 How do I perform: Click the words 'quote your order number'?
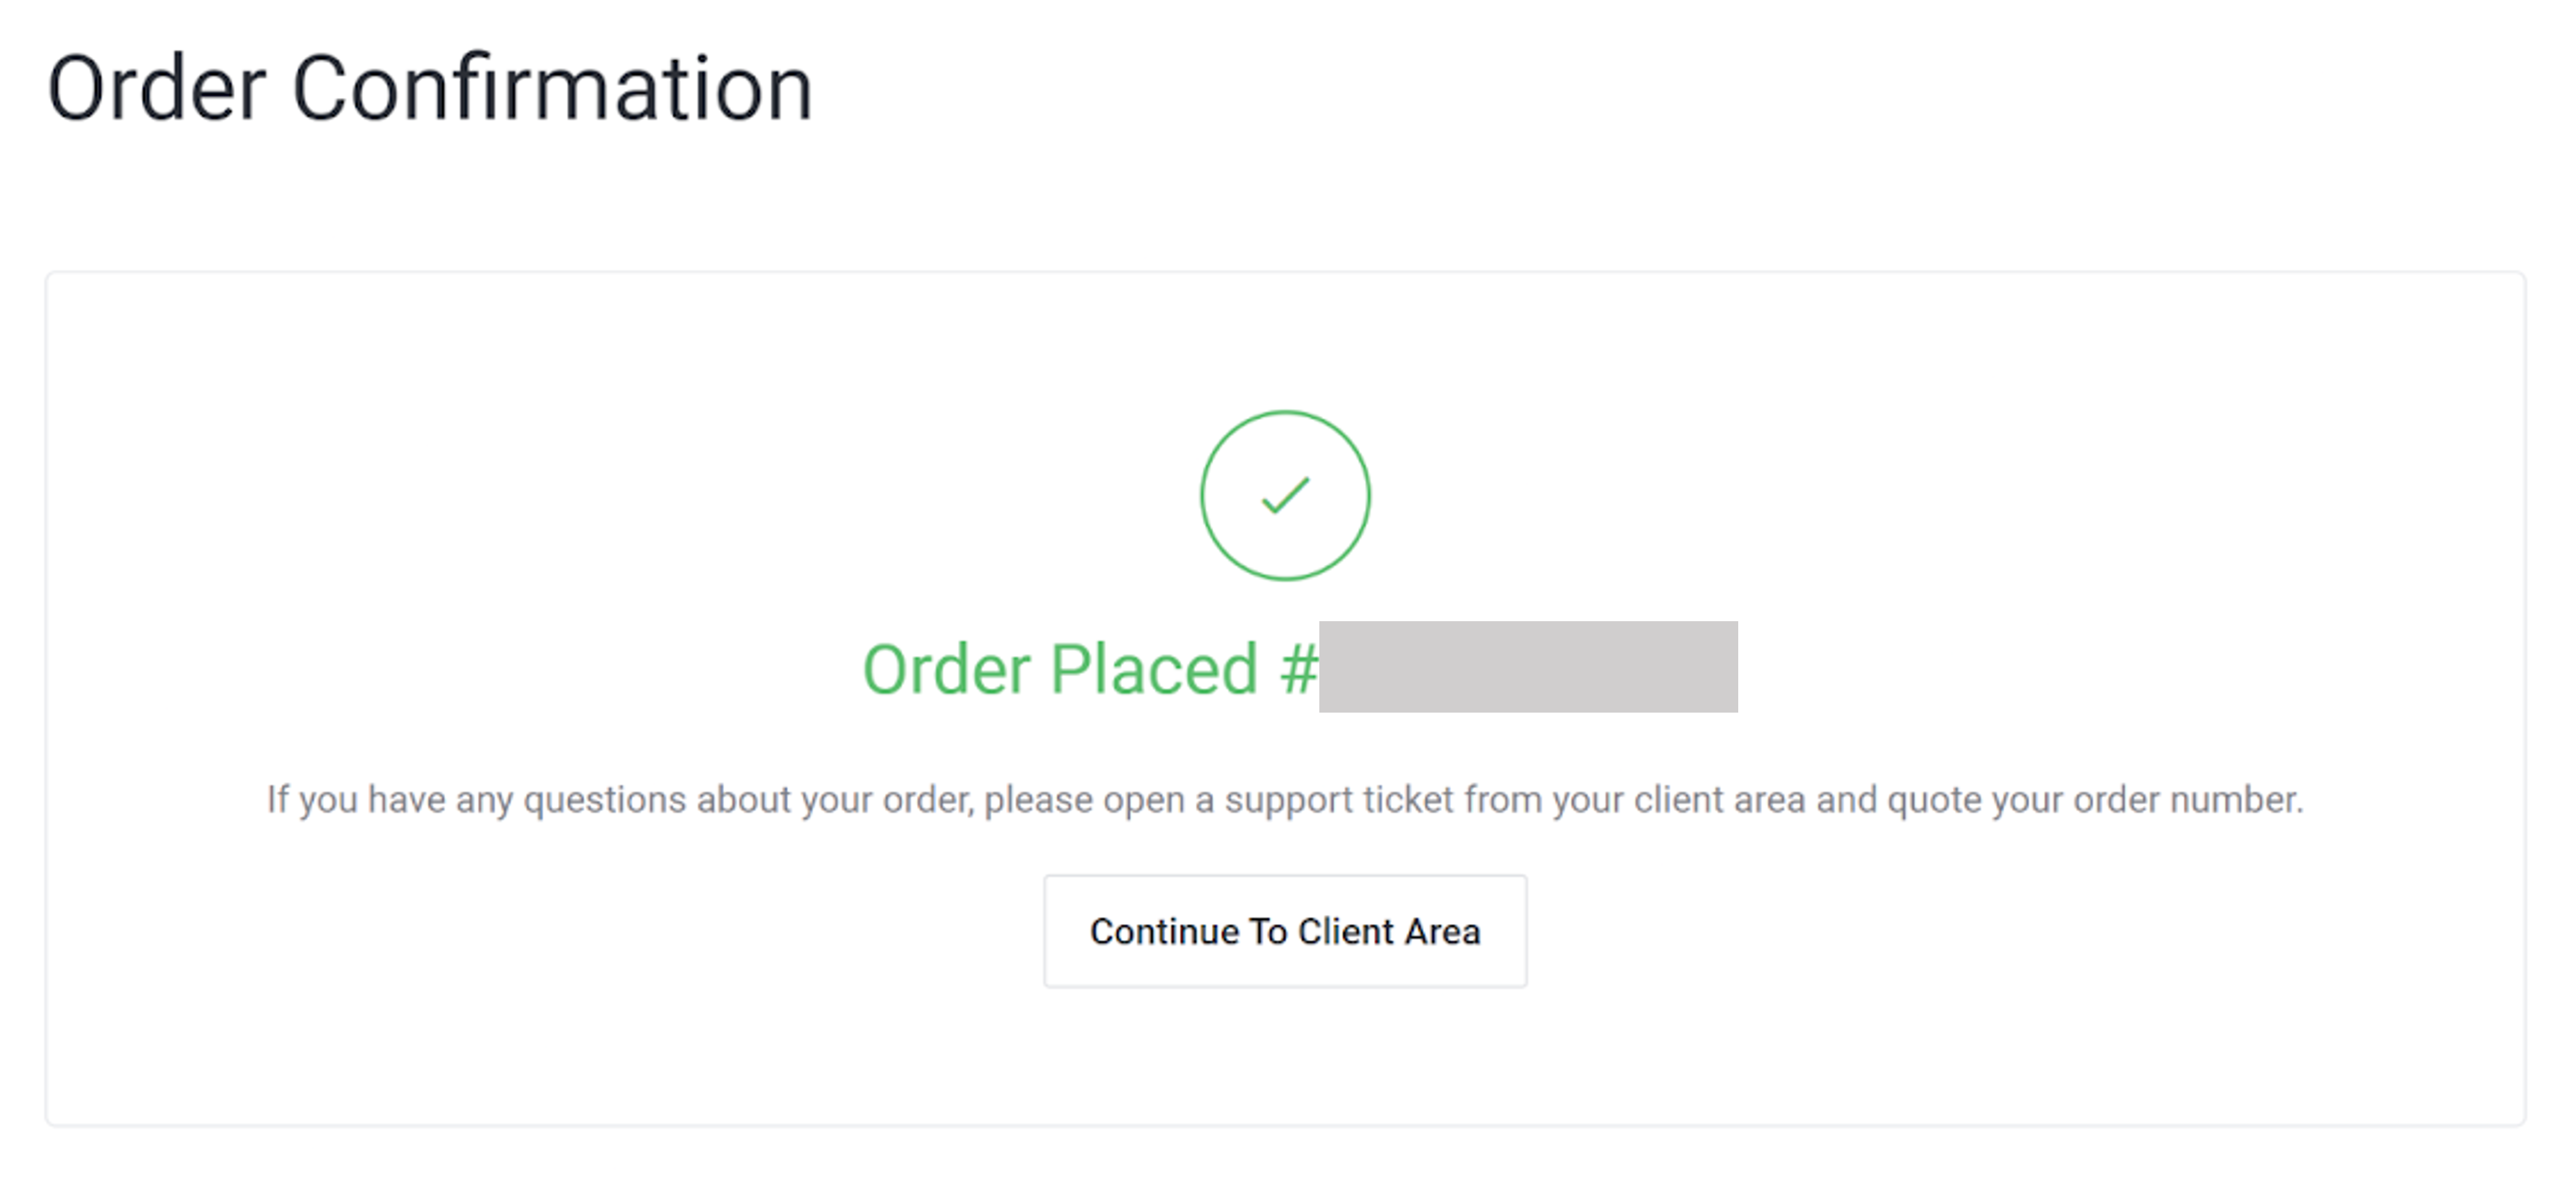(x=2095, y=800)
